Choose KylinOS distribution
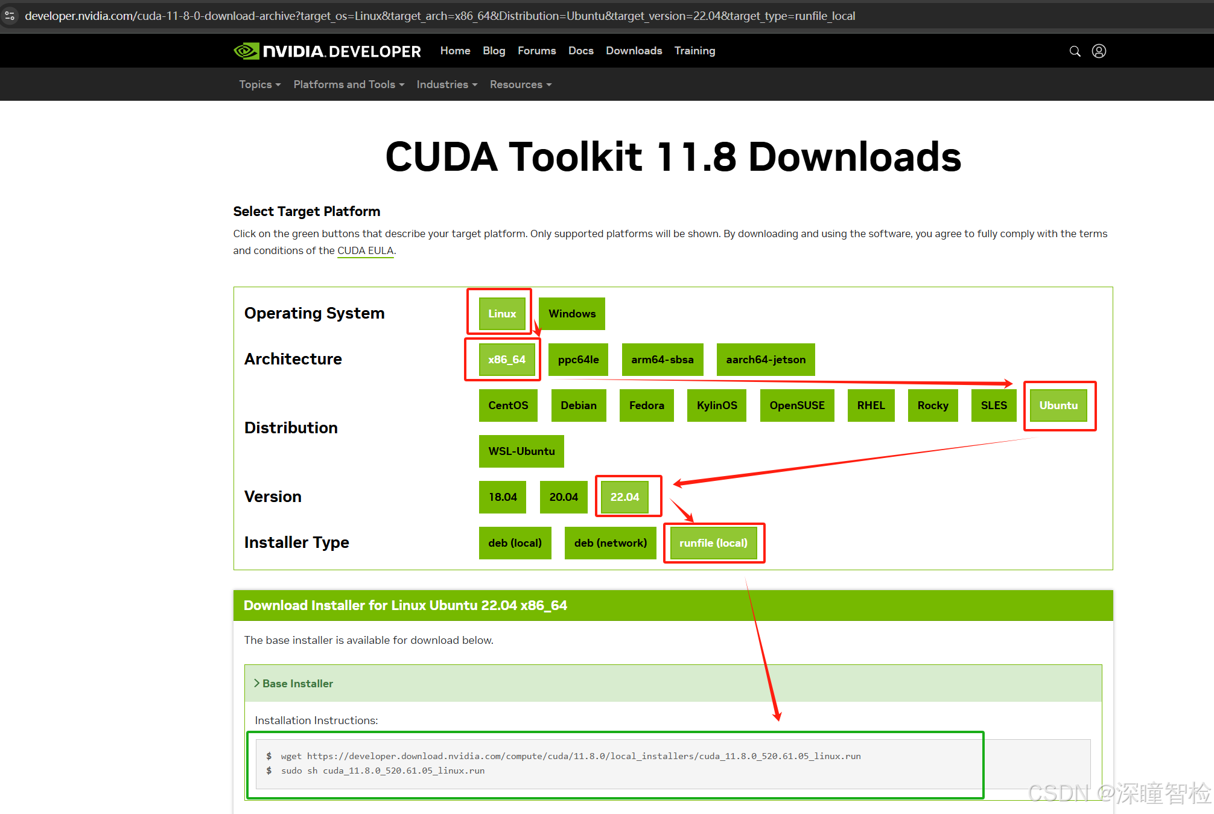Image resolution: width=1214 pixels, height=814 pixels. coord(717,405)
